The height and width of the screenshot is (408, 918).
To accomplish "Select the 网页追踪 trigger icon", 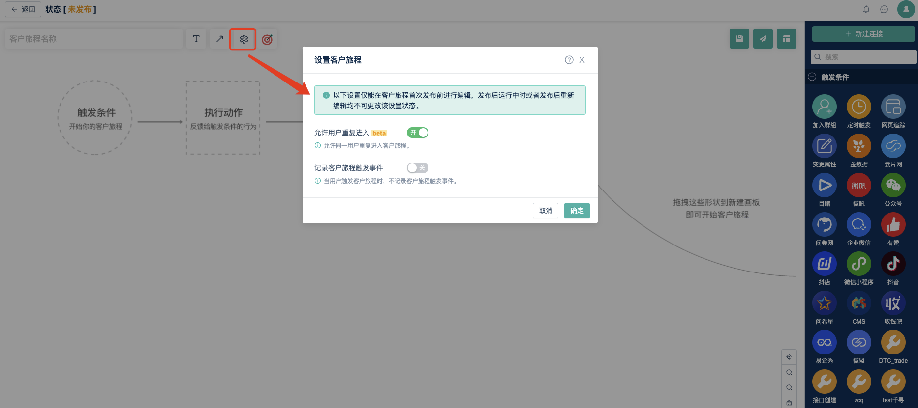I will 893,107.
